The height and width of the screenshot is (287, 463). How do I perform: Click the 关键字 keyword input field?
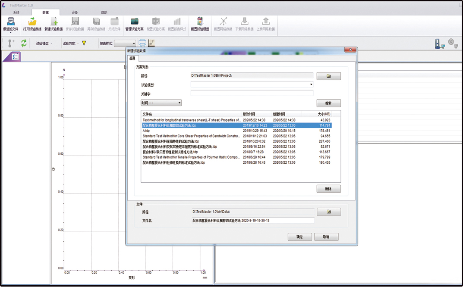[x=252, y=93]
